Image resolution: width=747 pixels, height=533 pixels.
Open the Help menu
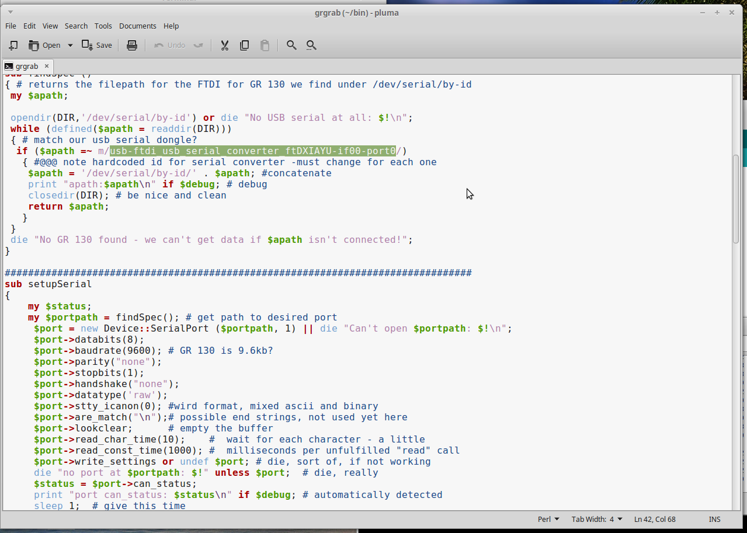tap(171, 26)
